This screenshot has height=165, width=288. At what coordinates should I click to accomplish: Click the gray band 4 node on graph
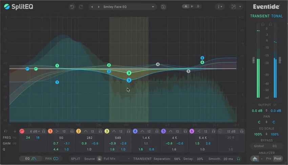158,64
